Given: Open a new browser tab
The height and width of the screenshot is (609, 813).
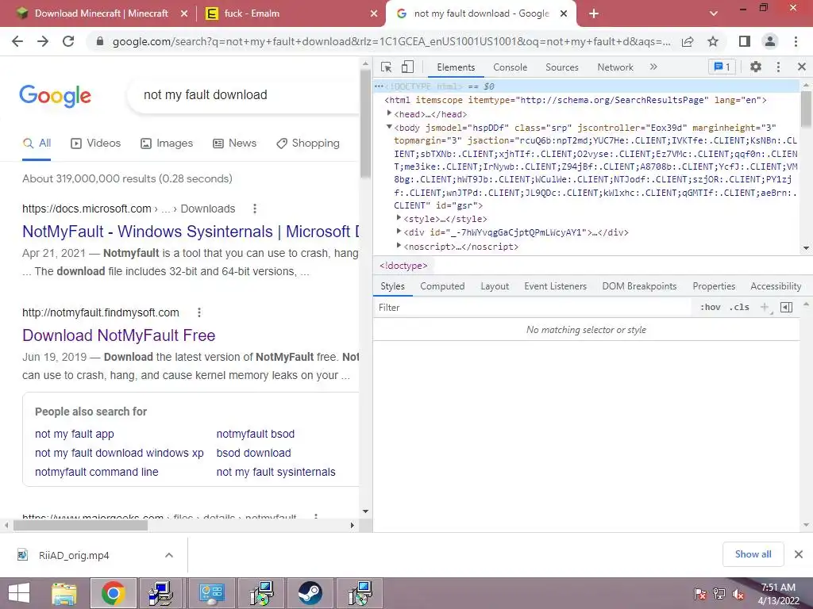Looking at the screenshot, I should (x=594, y=14).
